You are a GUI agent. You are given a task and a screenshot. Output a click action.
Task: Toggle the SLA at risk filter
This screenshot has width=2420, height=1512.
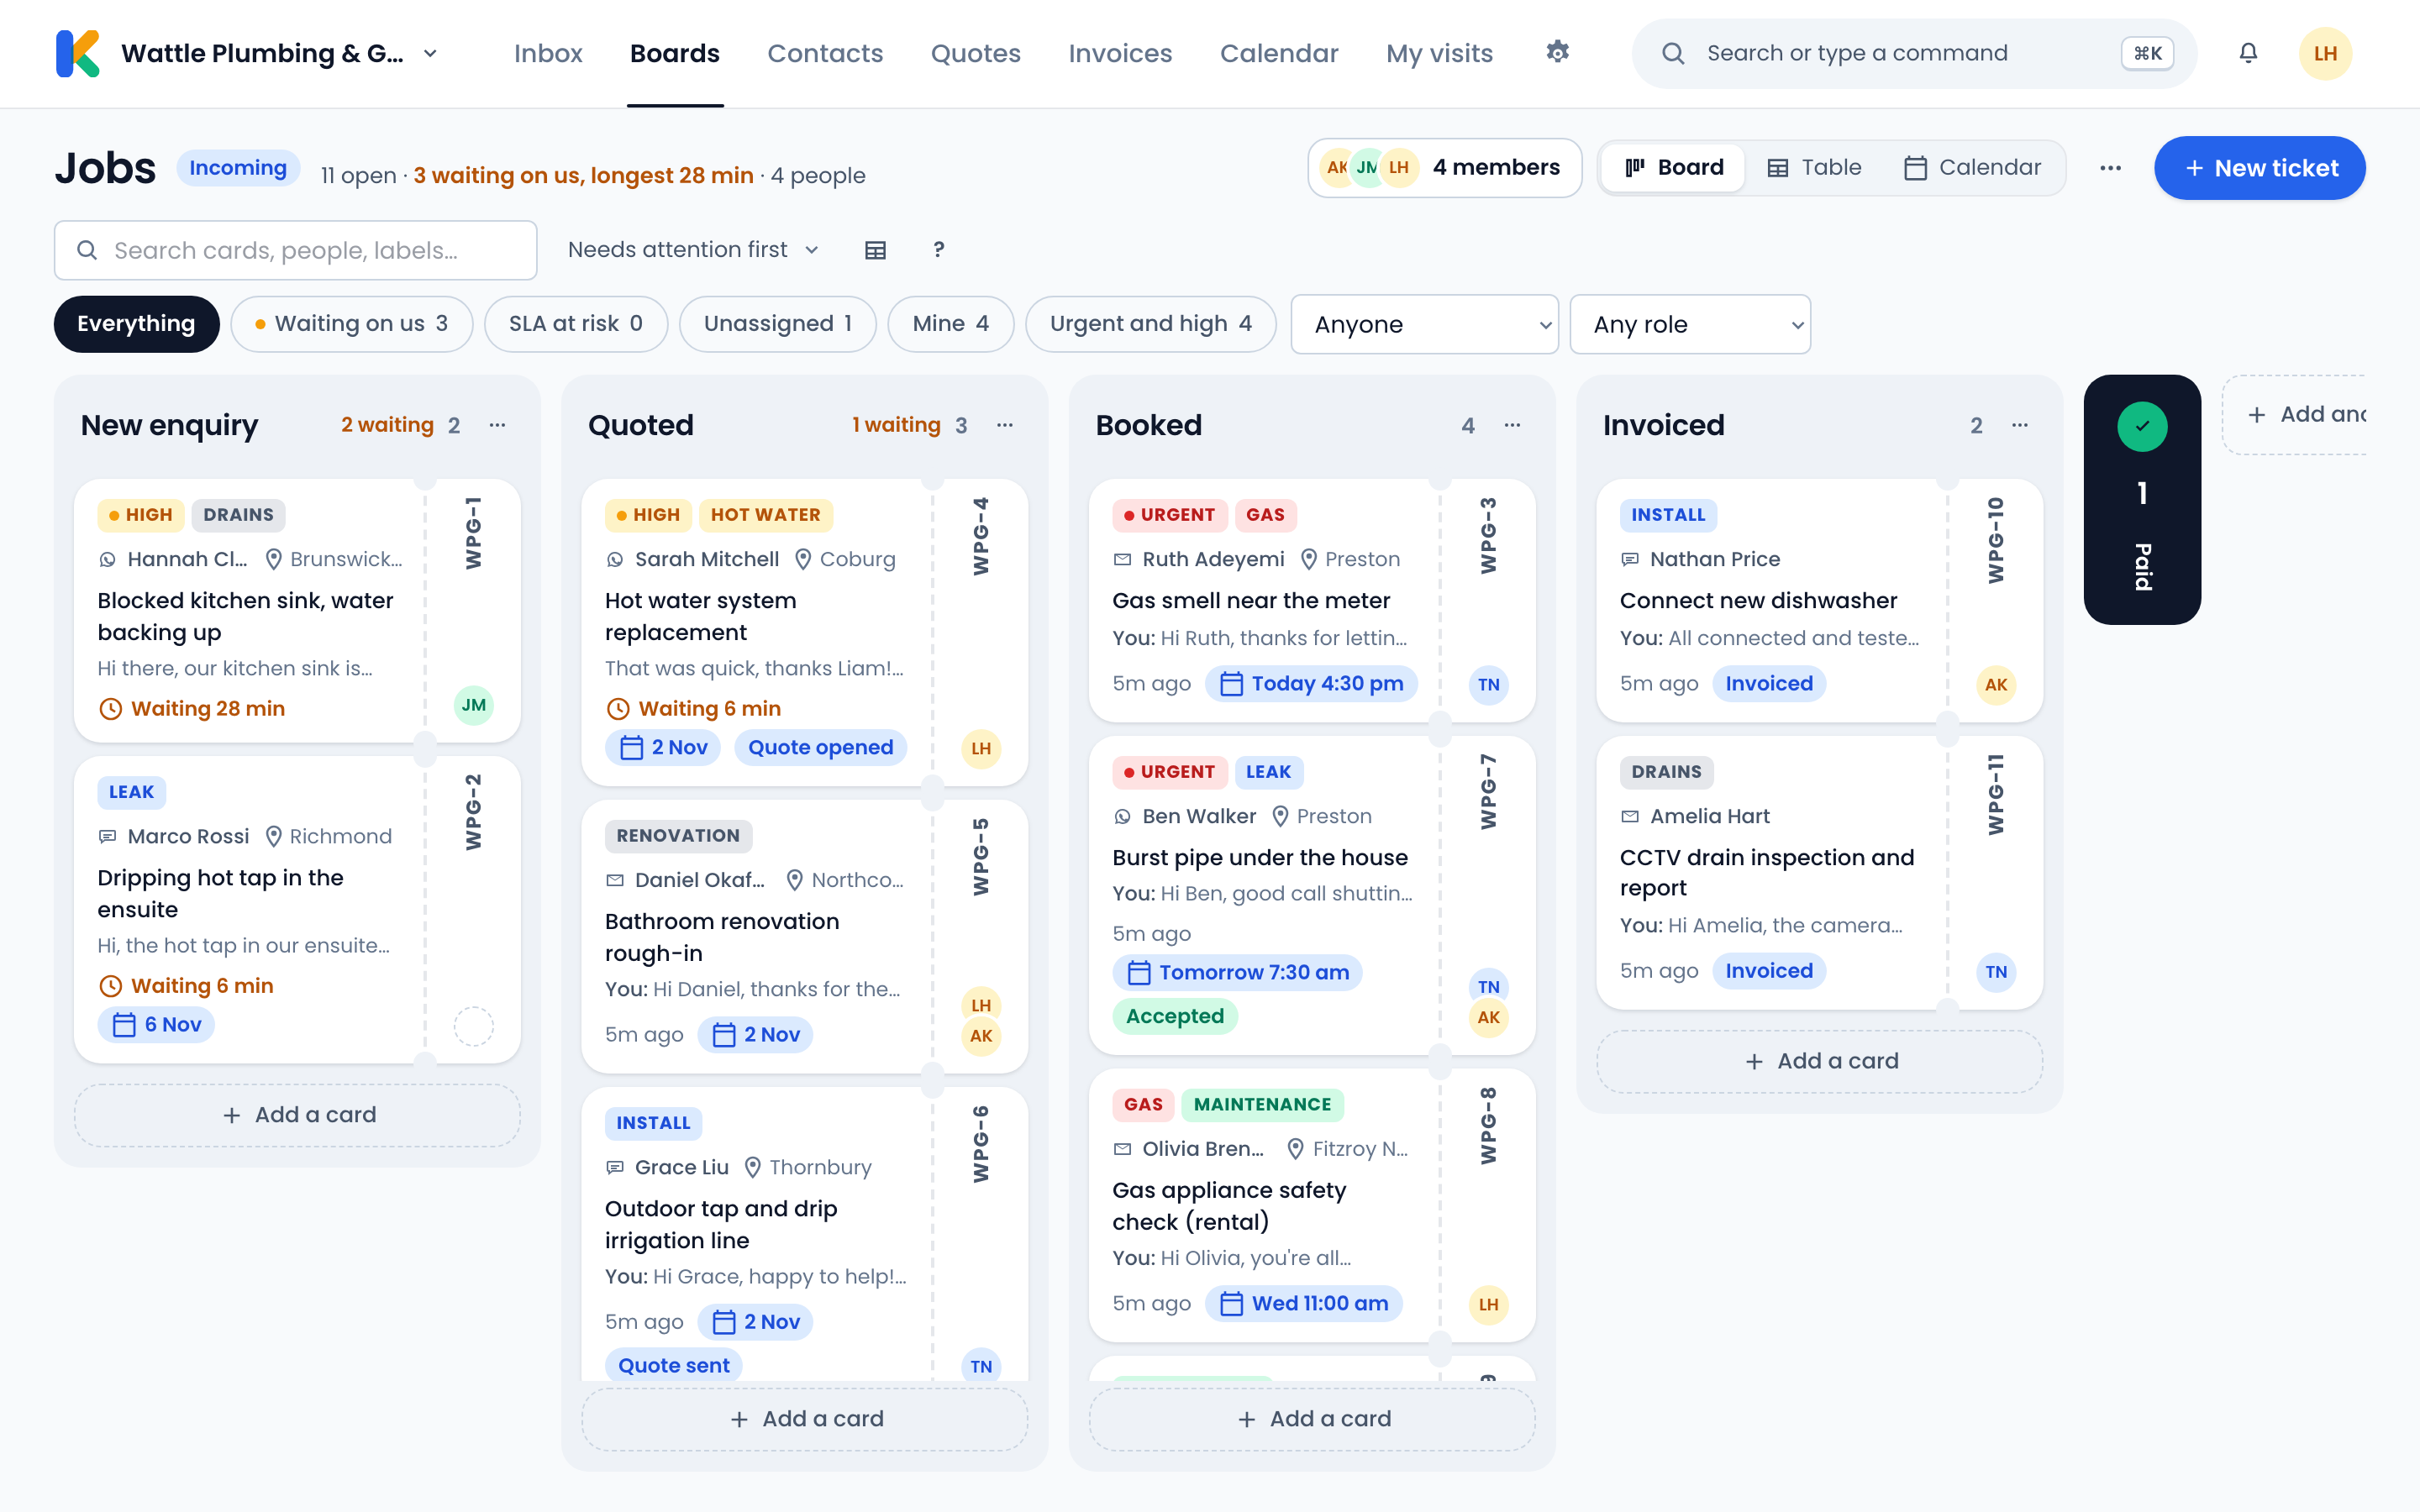[576, 324]
